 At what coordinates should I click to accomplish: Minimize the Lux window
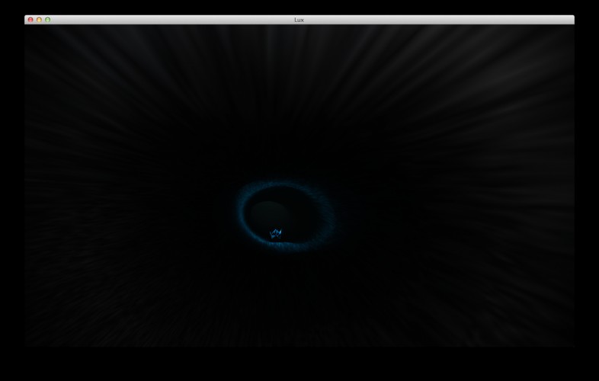coord(39,20)
